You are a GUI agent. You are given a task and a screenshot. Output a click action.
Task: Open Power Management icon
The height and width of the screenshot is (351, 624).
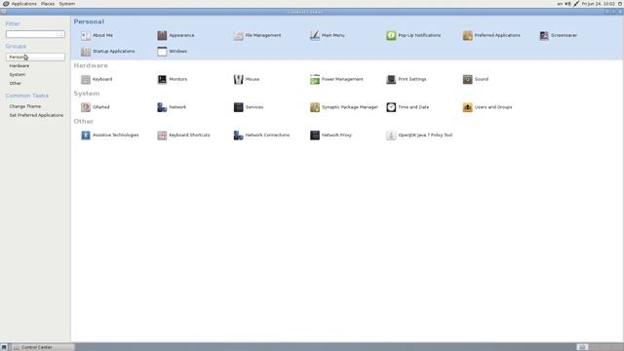(x=315, y=79)
